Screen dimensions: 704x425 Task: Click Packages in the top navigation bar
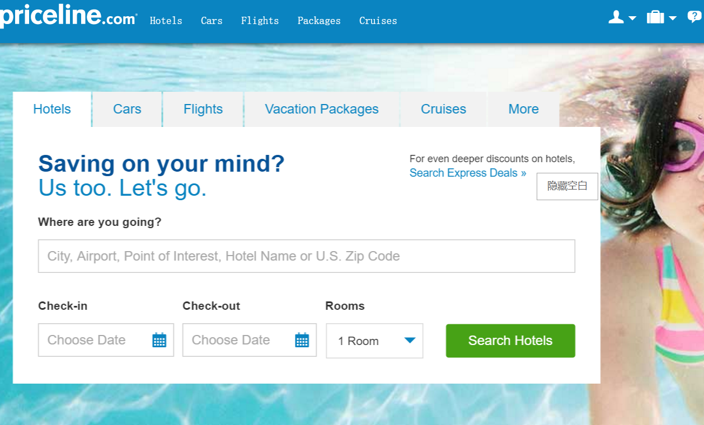click(x=319, y=21)
